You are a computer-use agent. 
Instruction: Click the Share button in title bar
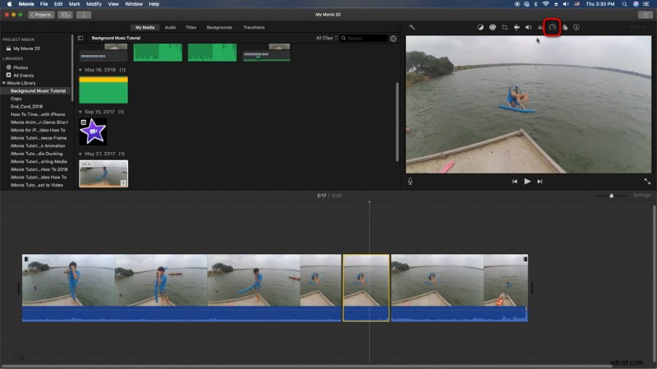(646, 15)
